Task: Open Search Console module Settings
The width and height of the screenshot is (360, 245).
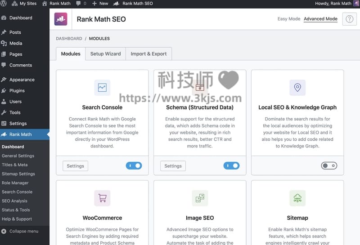Action: (75, 166)
